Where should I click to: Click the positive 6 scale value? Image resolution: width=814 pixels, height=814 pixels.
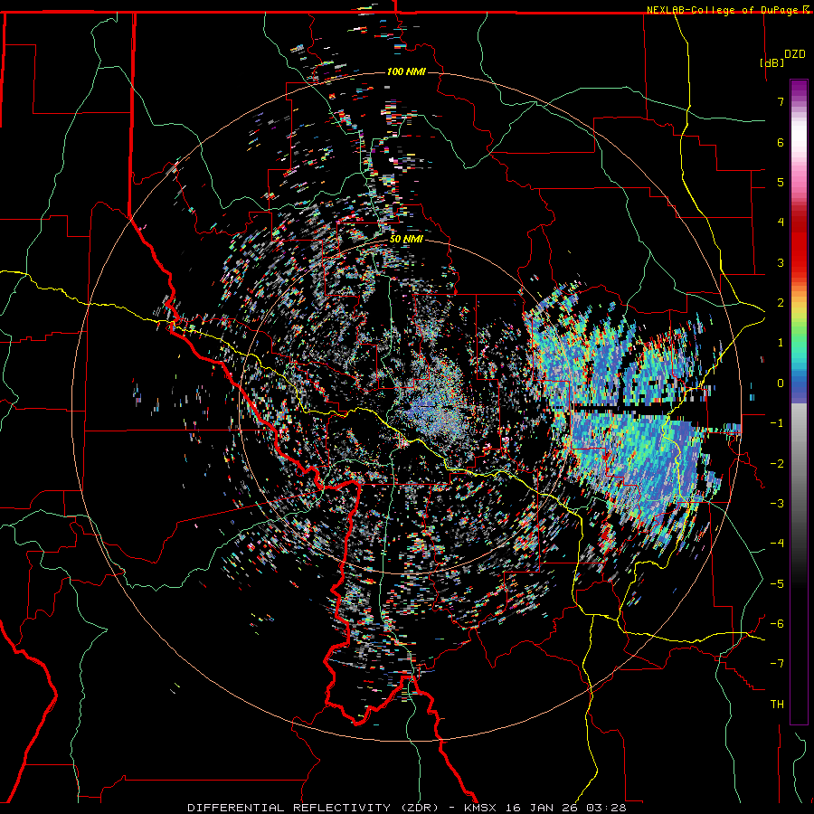(781, 142)
